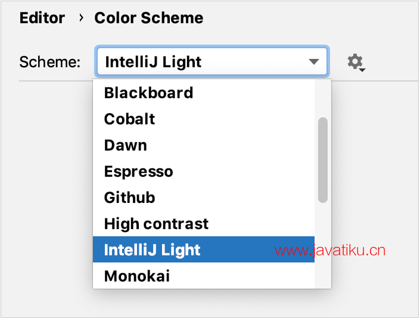Pick the Dawn scheme option
420x319 pixels.
coord(125,145)
